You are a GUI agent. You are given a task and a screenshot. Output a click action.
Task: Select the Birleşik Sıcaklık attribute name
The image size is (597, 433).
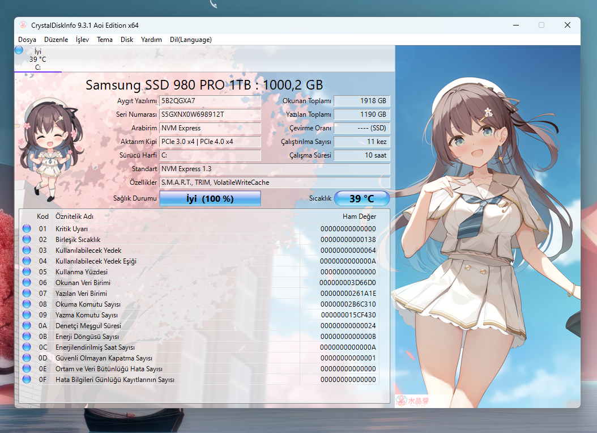click(78, 240)
